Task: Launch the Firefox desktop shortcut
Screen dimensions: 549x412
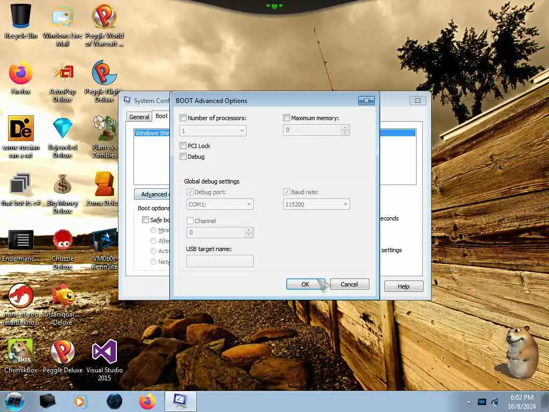Action: click(21, 78)
